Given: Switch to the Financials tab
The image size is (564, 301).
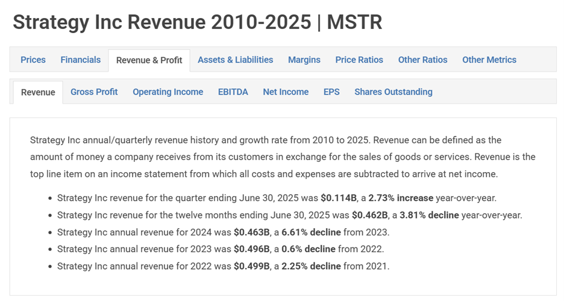Looking at the screenshot, I should click(81, 60).
